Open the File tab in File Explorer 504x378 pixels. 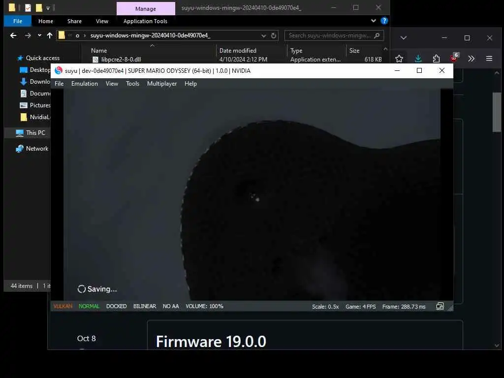pos(18,21)
